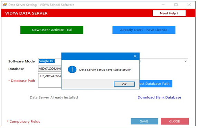The height and width of the screenshot is (128, 198).
Task: Click the 'Data Server Setup save successfully' message
Action: tap(105, 70)
